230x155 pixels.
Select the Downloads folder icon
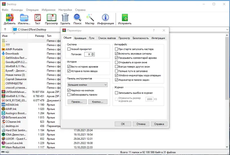[x=3, y=53]
